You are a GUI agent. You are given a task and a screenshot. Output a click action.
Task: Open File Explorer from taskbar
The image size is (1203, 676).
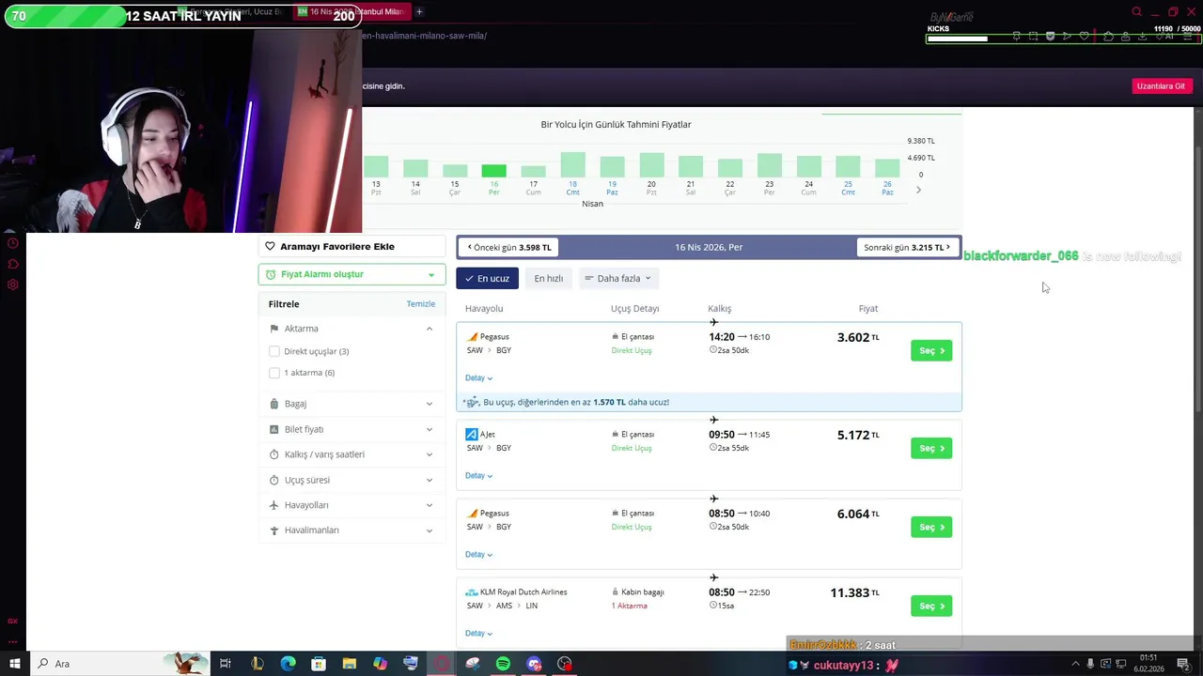tap(349, 664)
